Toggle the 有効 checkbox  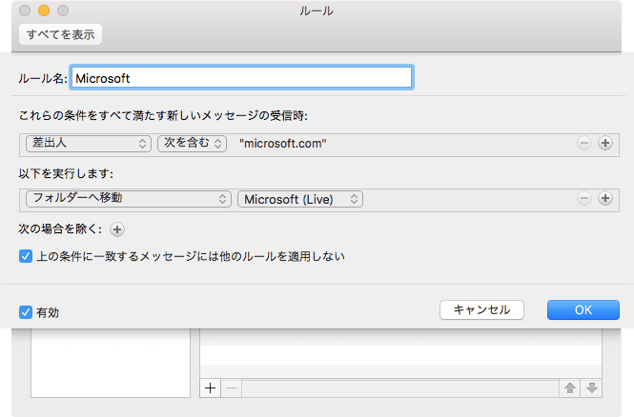[x=26, y=311]
